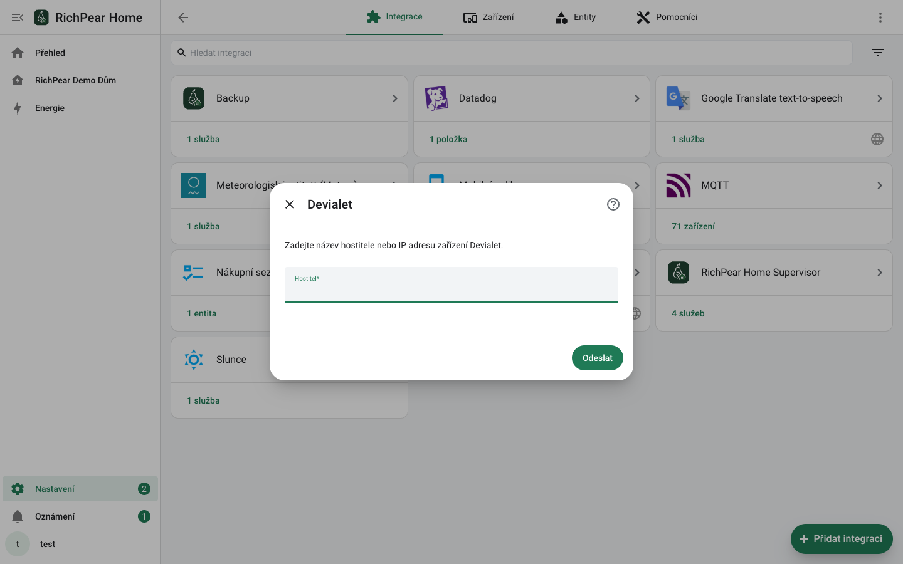
Task: Click the "Google Translate text-to-speech" title
Action: coord(772,98)
